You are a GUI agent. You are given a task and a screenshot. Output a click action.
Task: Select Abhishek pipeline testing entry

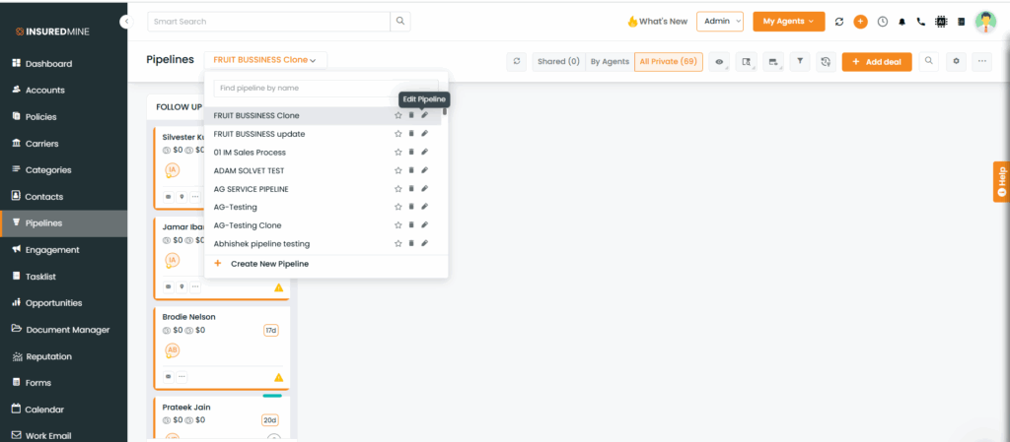[261, 243]
